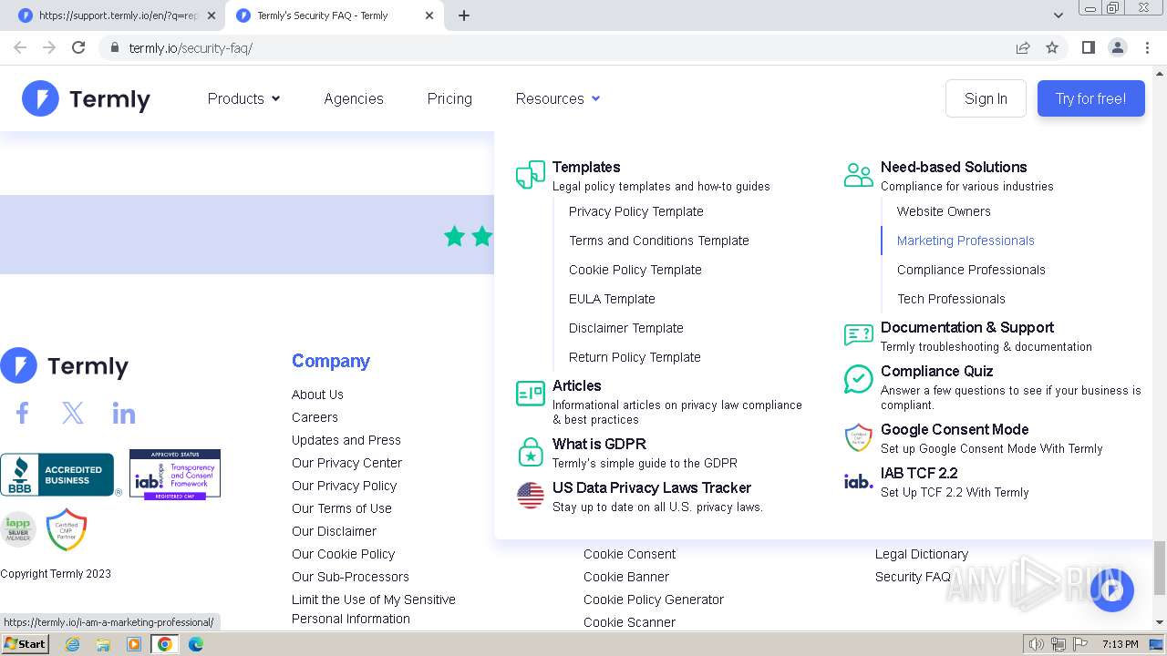1167x656 pixels.
Task: Open Legal Dictionary footer link
Action: pos(922,554)
